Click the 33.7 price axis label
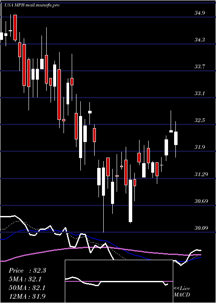The image size is (216, 303). pos(200,67)
